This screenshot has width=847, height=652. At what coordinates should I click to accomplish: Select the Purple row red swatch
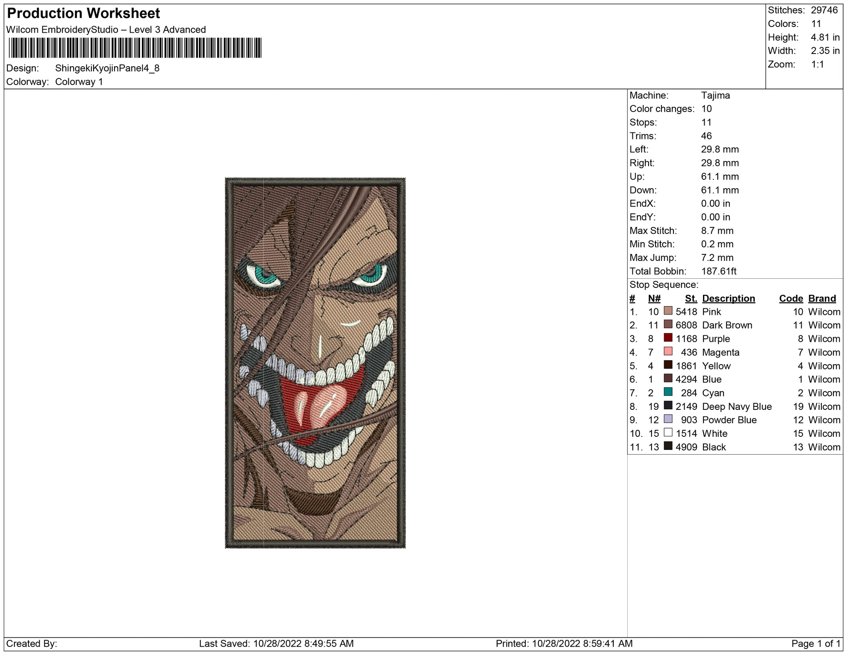(668, 338)
